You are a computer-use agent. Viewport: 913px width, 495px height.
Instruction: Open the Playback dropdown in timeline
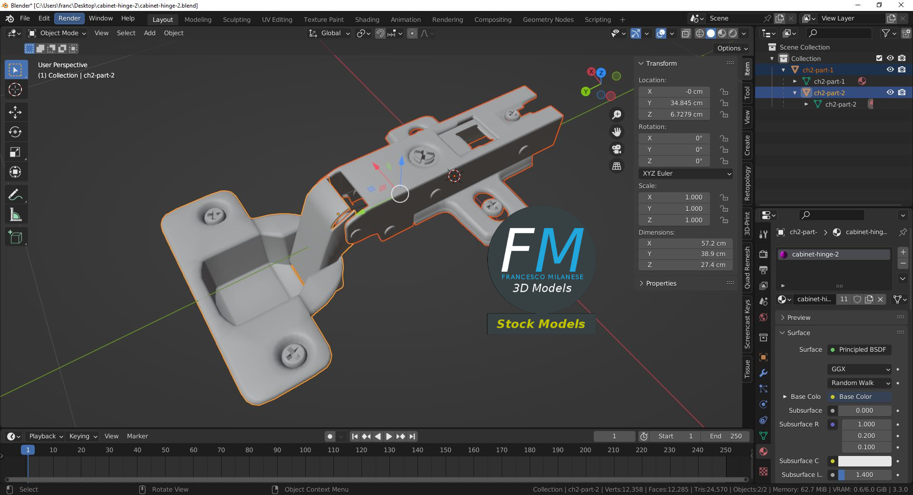(46, 436)
